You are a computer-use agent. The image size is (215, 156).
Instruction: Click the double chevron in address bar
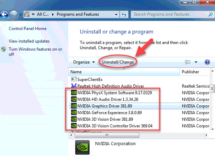click(33, 14)
